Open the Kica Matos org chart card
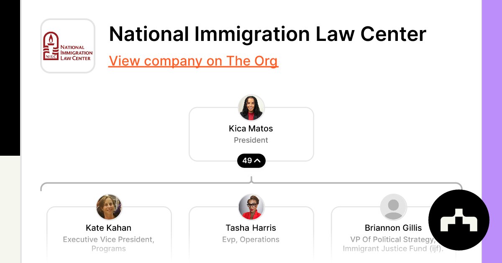 coord(251,134)
